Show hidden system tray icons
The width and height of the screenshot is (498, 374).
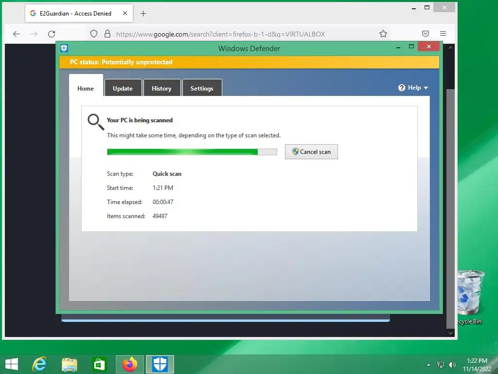(429, 365)
